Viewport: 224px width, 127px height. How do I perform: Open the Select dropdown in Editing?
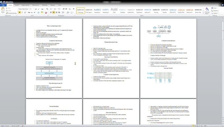pyautogui.click(x=215, y=13)
